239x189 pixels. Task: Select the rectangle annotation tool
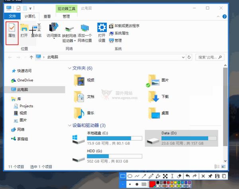[x=123, y=176]
